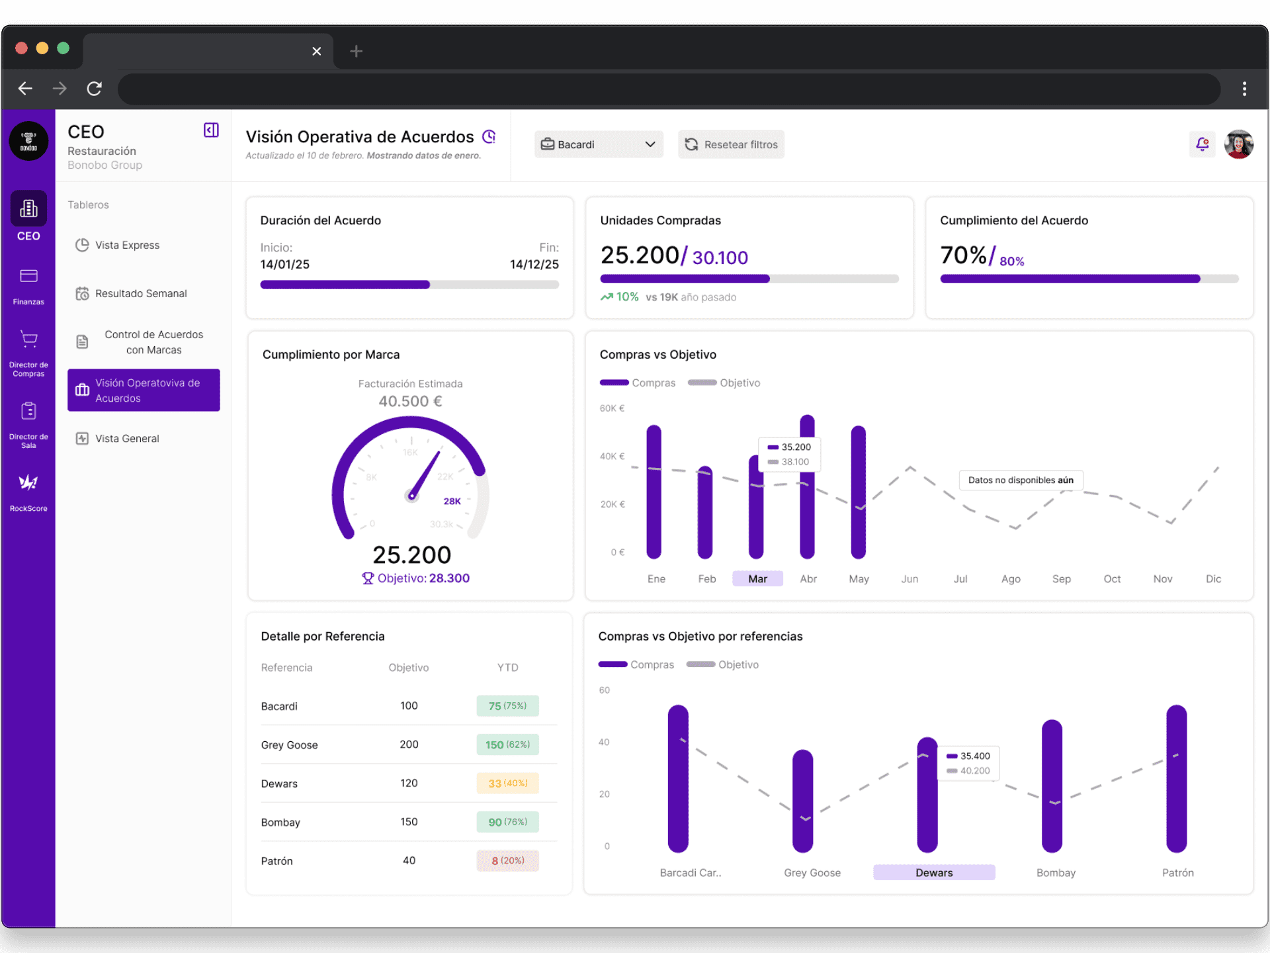Viewport: 1270px width, 953px height.
Task: Select the Patrón chart label
Action: (1177, 872)
